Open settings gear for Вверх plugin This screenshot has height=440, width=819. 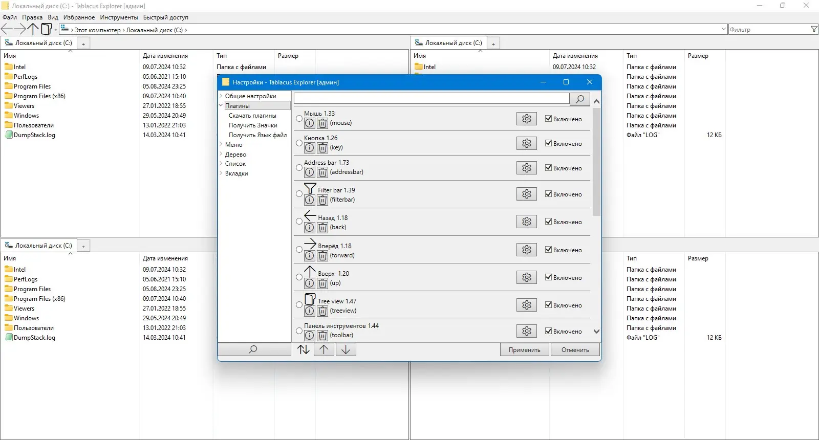tap(527, 277)
